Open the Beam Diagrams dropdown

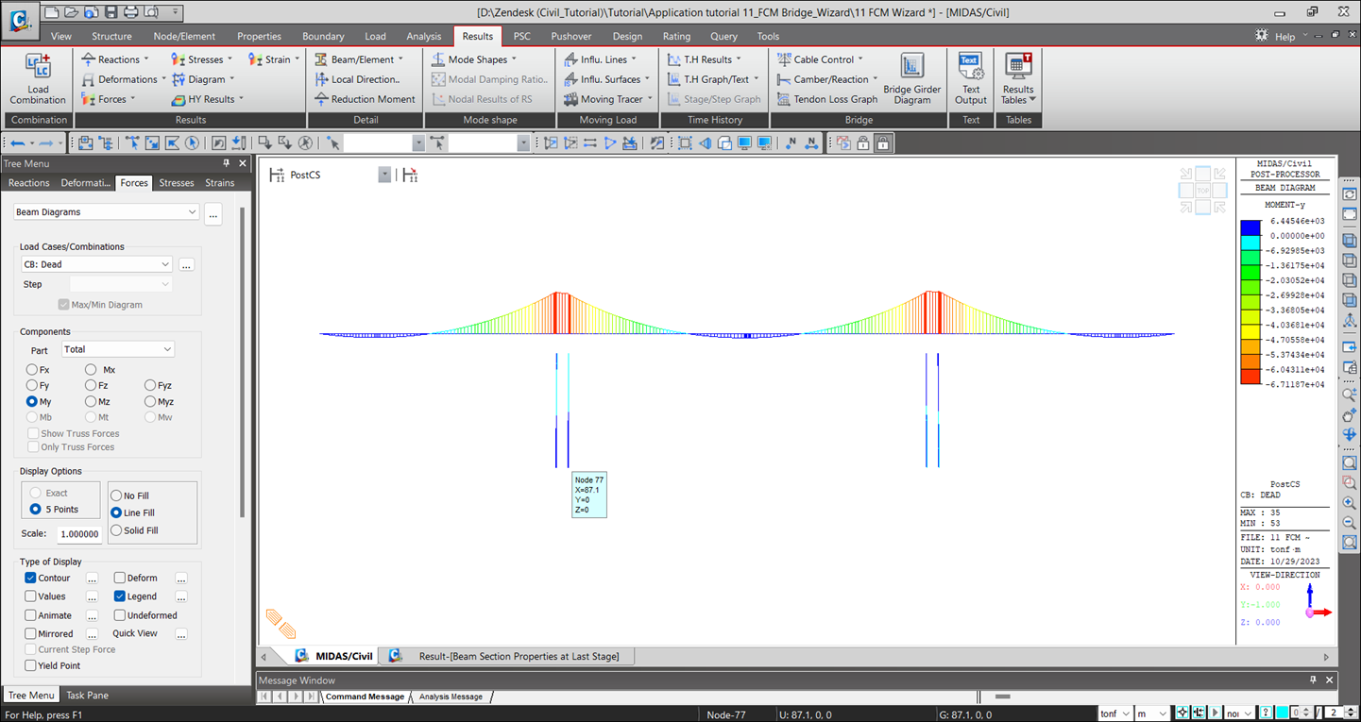(107, 212)
